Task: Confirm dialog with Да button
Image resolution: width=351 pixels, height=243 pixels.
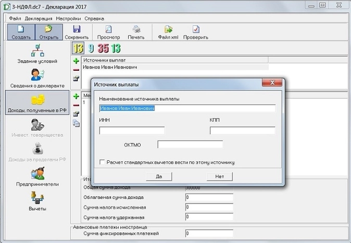Action: click(x=159, y=176)
